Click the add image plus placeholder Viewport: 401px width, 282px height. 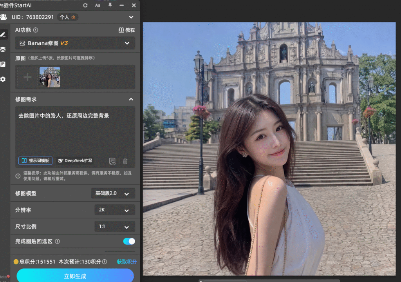click(x=27, y=77)
